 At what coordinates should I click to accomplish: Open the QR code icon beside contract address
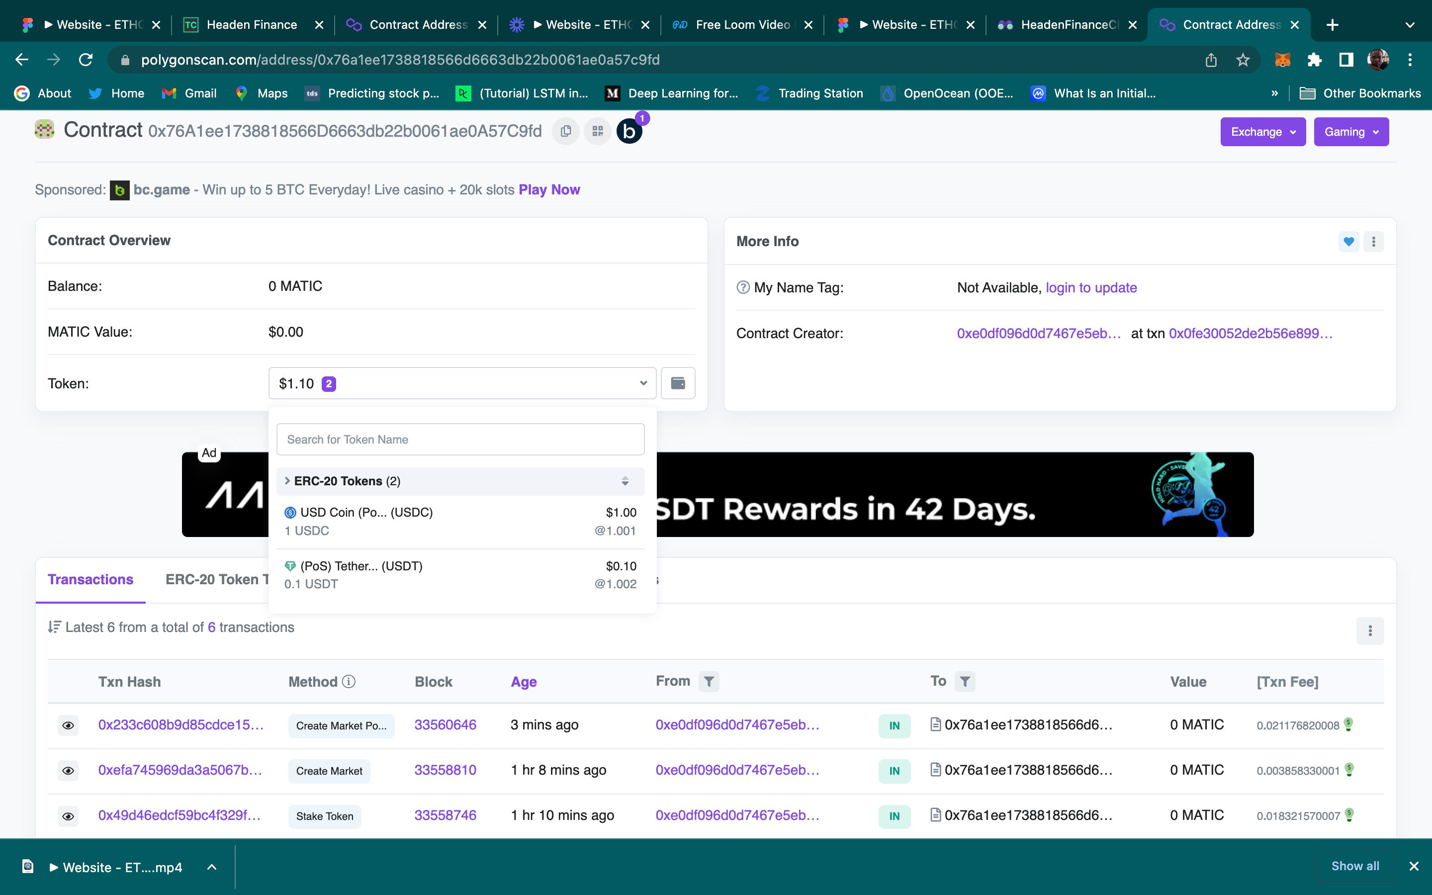(598, 131)
